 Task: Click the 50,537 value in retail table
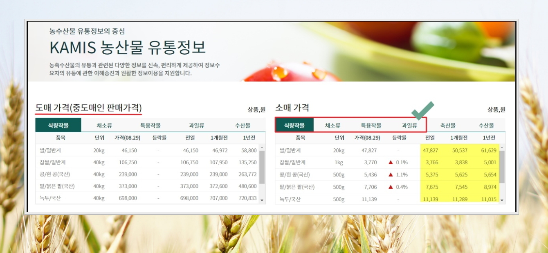pyautogui.click(x=460, y=150)
